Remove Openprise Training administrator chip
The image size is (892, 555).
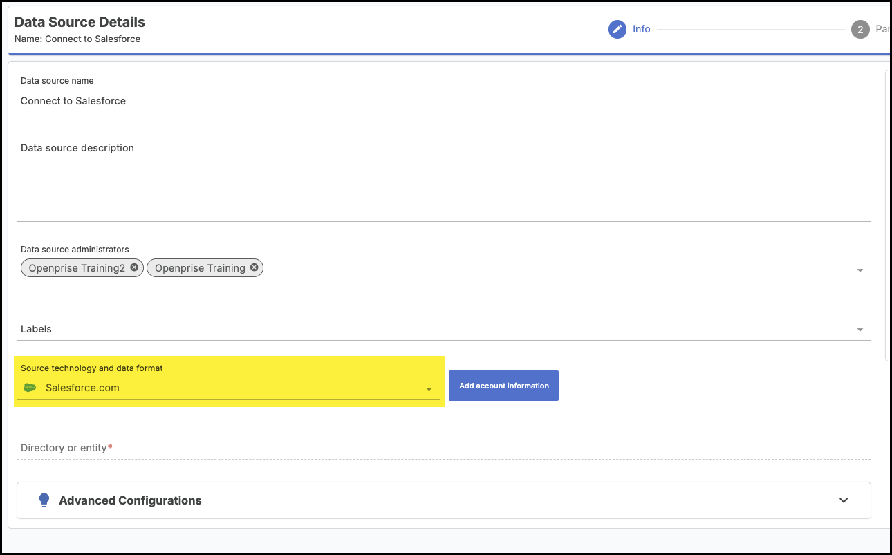click(254, 267)
